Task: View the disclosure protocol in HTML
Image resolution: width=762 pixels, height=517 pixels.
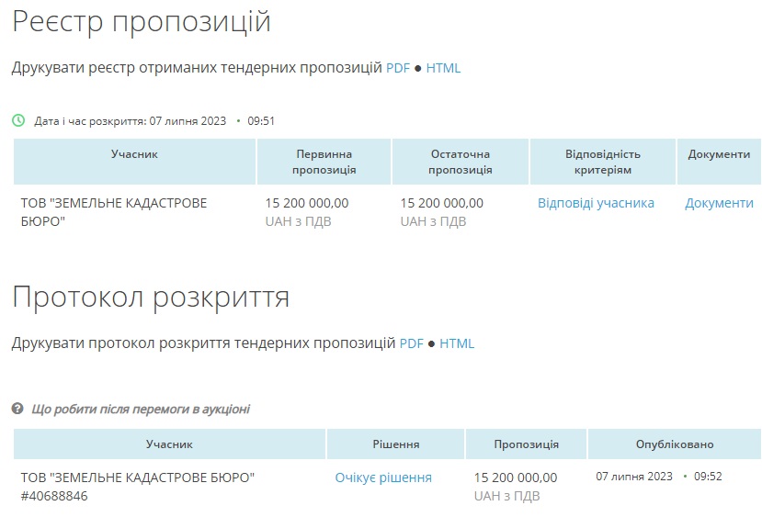Action: pos(457,343)
